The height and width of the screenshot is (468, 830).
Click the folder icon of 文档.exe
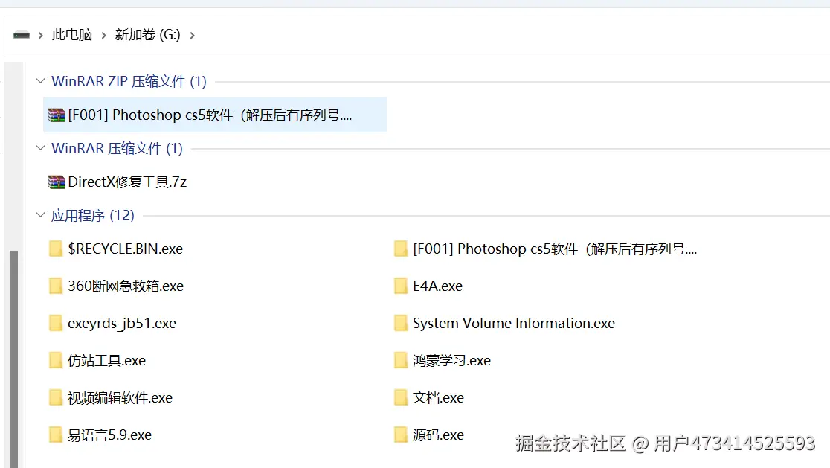click(x=401, y=397)
